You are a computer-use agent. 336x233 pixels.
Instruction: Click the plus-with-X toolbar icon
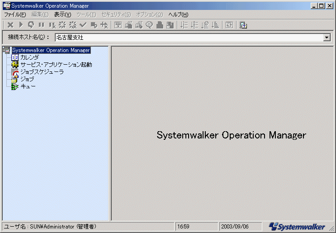pos(104,25)
